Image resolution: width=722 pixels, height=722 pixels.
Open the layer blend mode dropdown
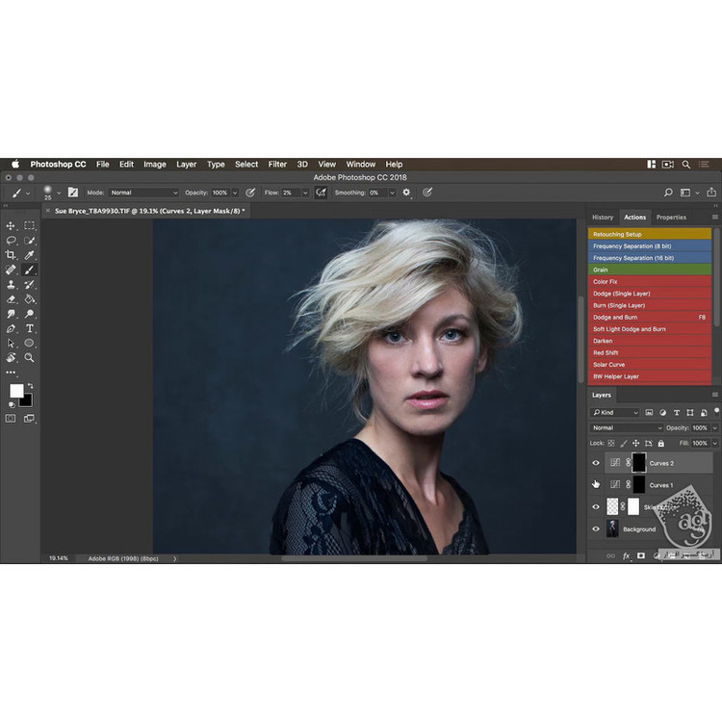coord(627,427)
